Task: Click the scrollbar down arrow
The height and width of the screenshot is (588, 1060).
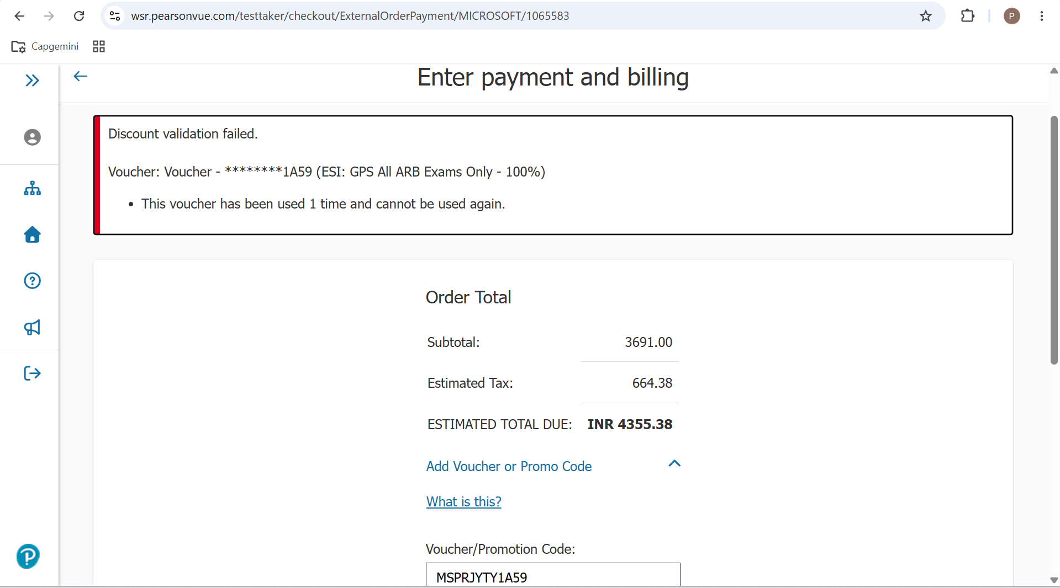Action: click(1054, 580)
